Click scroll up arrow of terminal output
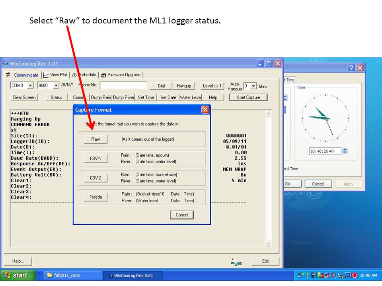This screenshot has width=382, height=286. [268, 113]
